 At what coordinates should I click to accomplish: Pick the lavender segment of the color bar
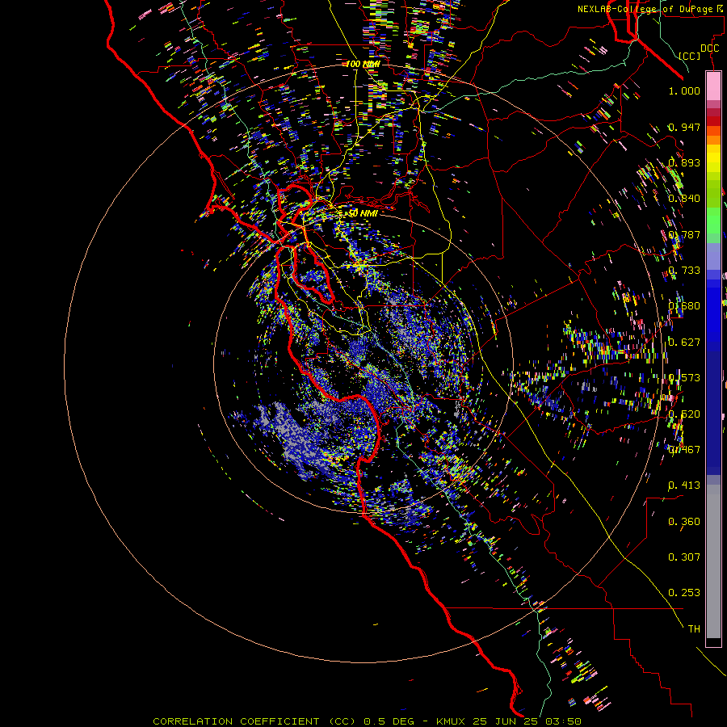[713, 256]
